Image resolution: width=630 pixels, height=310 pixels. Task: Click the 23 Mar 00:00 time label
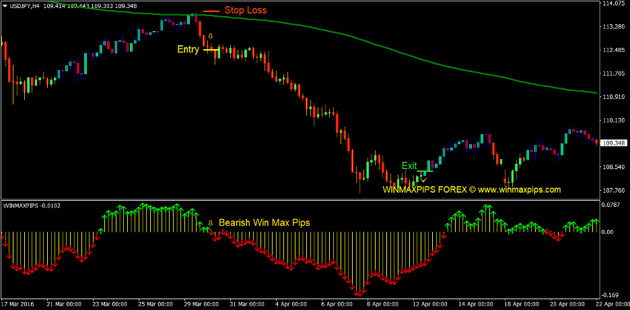[x=110, y=305]
